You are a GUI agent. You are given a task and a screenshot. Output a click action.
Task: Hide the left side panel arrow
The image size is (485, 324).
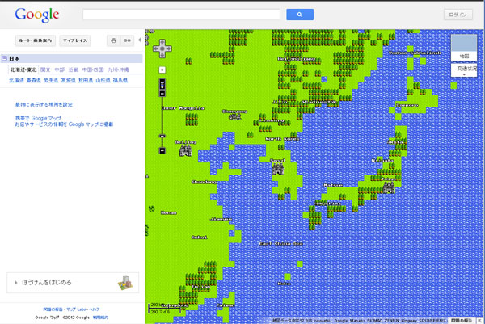[x=141, y=40]
